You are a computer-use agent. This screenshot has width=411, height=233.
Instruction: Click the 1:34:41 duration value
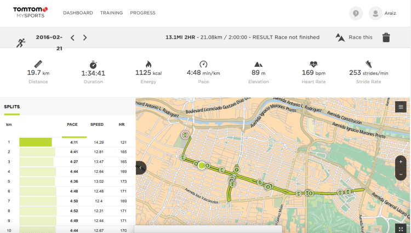(93, 73)
